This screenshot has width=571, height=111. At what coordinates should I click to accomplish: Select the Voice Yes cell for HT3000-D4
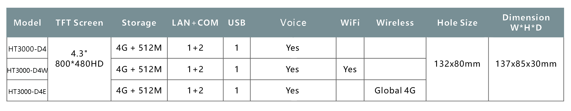coord(293,48)
